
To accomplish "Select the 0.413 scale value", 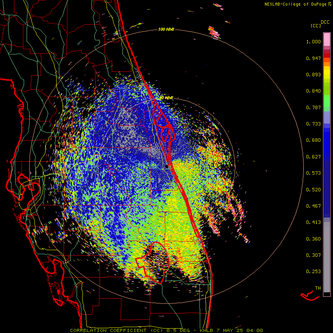I will click(313, 222).
